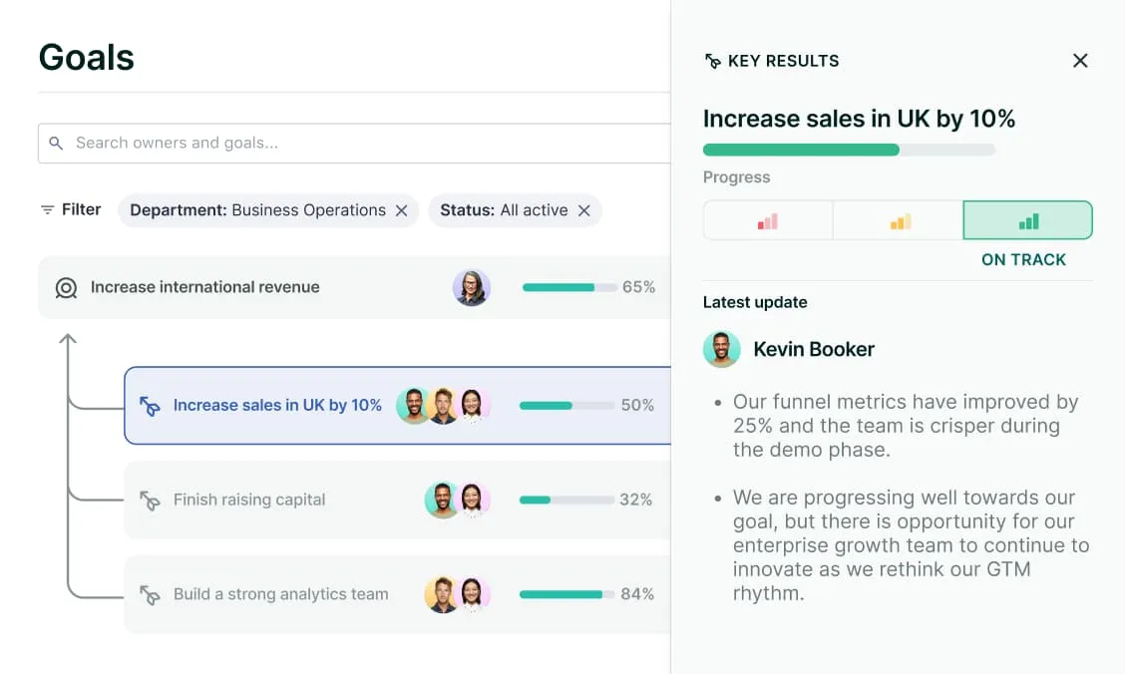The height and width of the screenshot is (674, 1125).
Task: Open the Build a strong analytics team row
Action: (280, 595)
